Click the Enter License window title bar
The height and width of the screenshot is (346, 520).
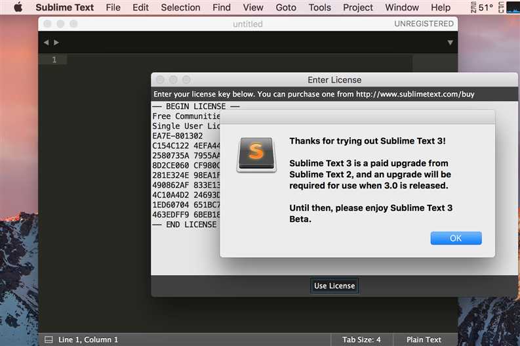pos(334,79)
